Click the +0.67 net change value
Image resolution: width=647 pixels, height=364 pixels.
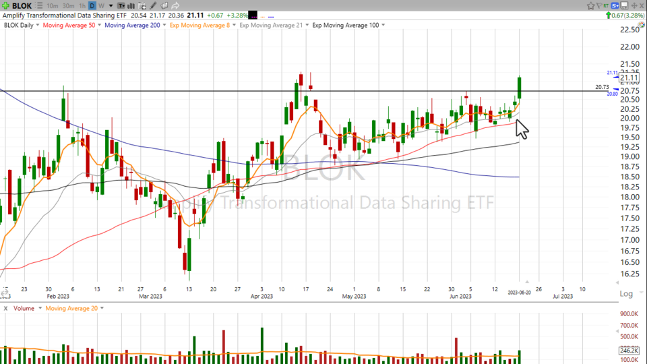click(215, 16)
